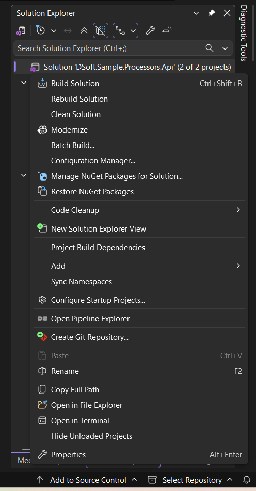Toggle the Auto Hide pin in Solution Explorer
The width and height of the screenshot is (256, 491).
tap(212, 13)
